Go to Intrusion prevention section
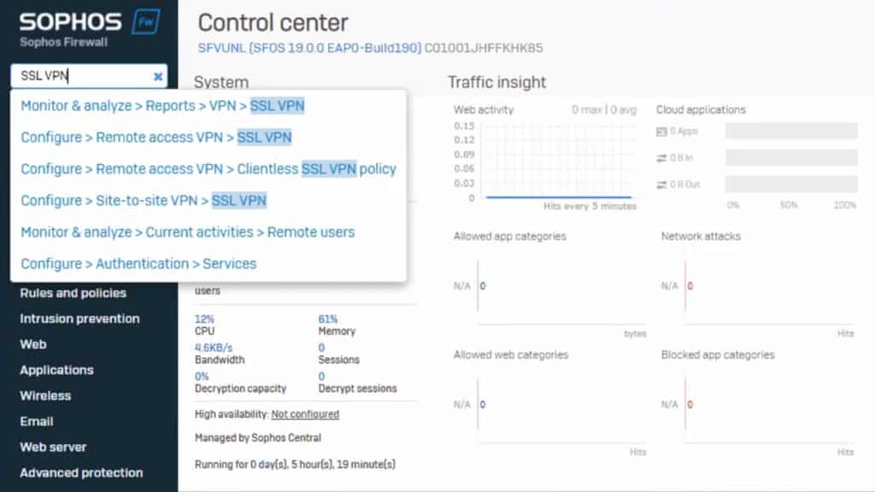The height and width of the screenshot is (492, 875). [x=79, y=319]
